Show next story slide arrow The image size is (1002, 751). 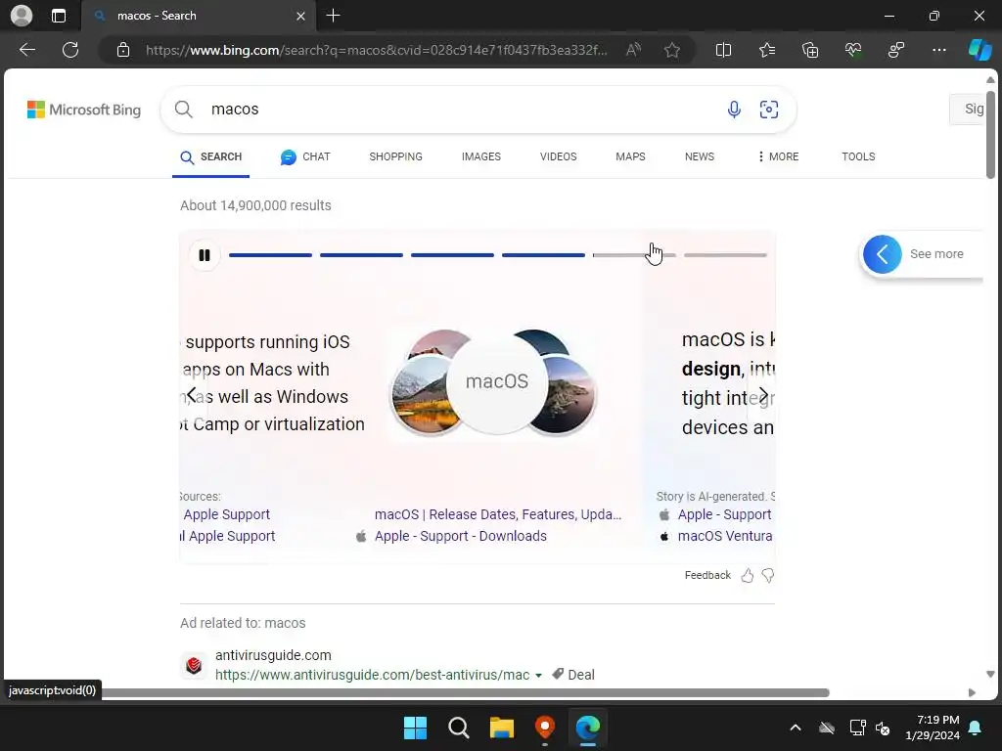[763, 395]
